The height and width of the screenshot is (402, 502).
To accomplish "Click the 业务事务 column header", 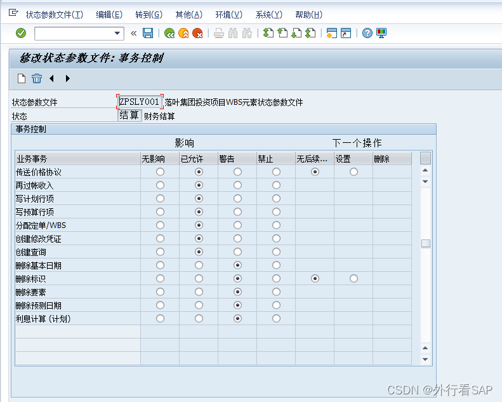I will point(78,159).
